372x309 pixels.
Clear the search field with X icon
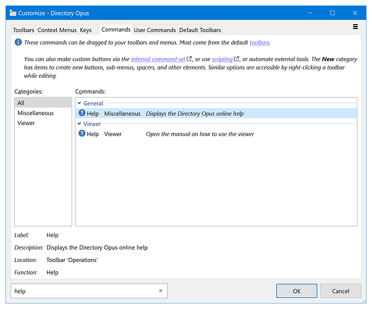pos(161,290)
